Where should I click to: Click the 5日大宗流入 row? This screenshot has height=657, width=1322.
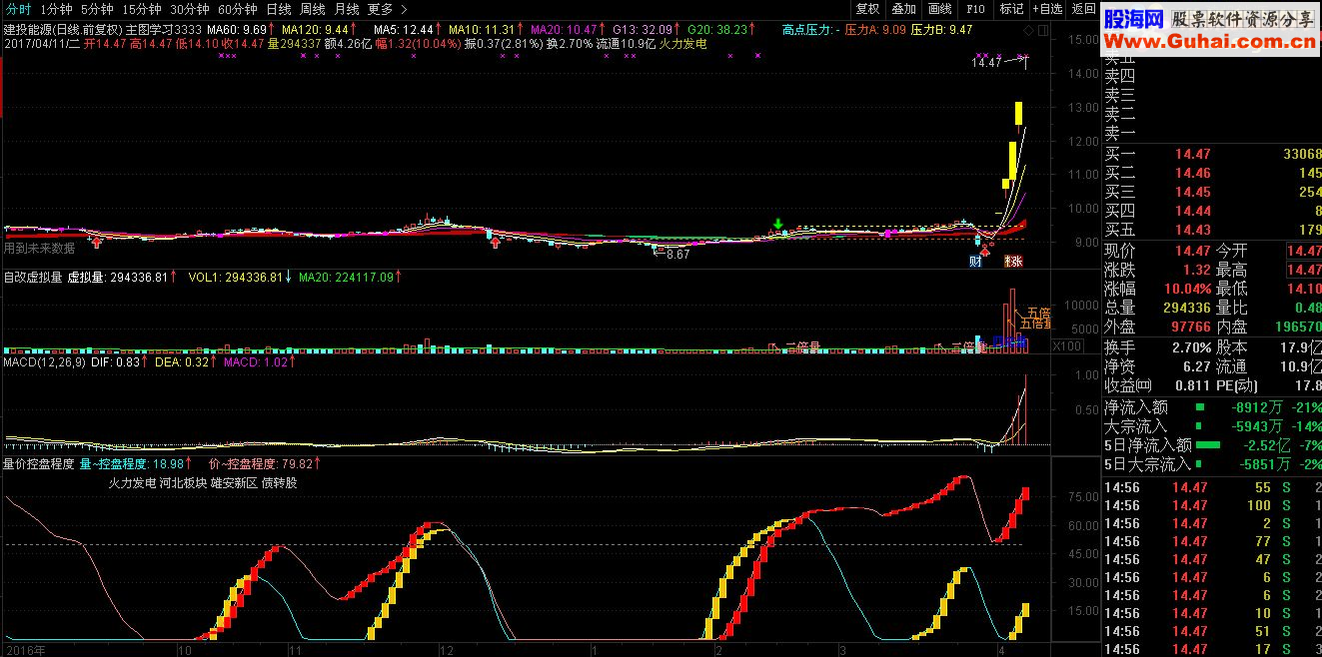pyautogui.click(x=1211, y=464)
